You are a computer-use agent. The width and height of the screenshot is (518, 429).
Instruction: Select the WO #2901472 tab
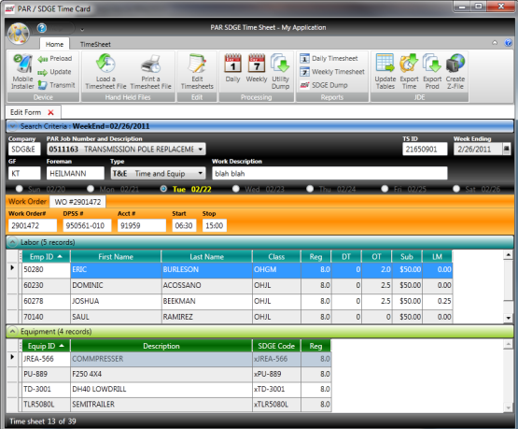(77, 202)
